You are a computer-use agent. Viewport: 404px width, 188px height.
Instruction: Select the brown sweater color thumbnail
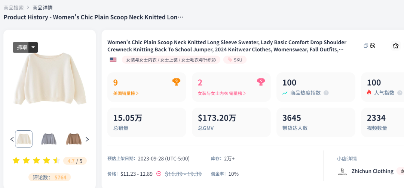(74, 139)
